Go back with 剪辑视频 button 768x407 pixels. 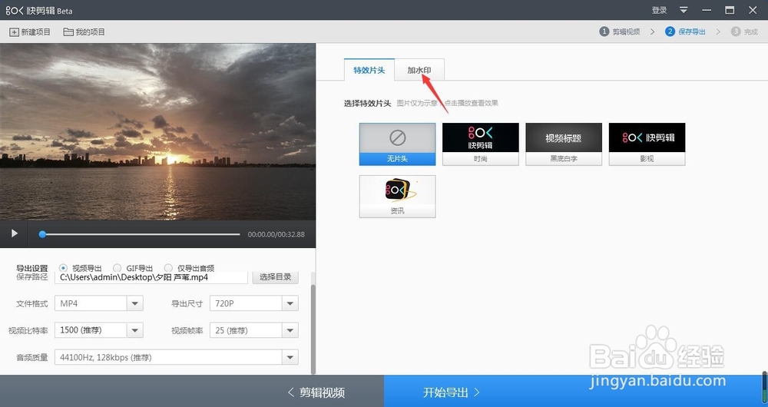click(x=316, y=392)
